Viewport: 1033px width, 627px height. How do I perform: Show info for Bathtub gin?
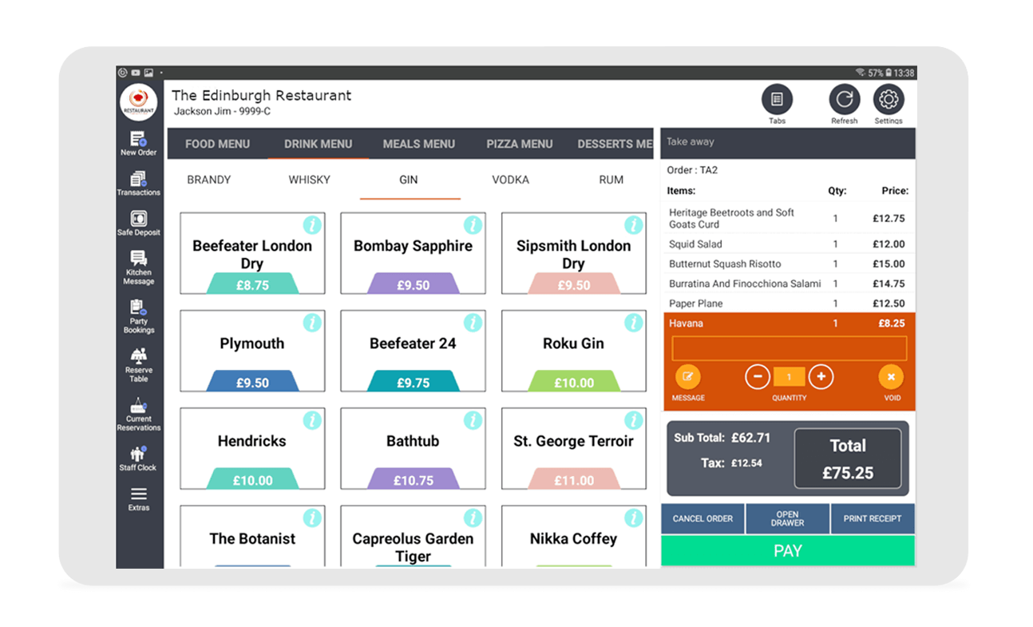click(473, 419)
